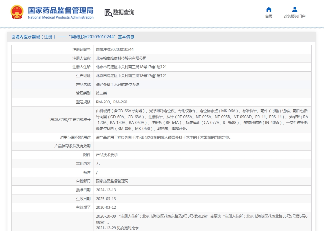The image size is (324, 231).
Task: Click the 产品储存条件及有效期 label
Action: [73, 146]
